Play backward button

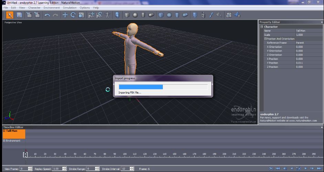click(x=292, y=169)
